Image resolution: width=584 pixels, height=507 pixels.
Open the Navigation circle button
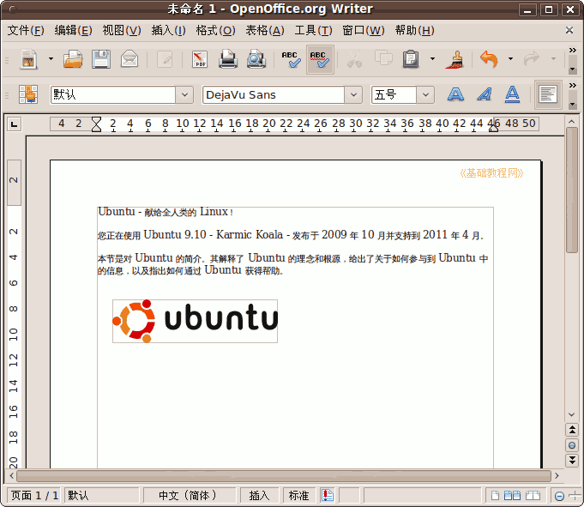click(572, 445)
